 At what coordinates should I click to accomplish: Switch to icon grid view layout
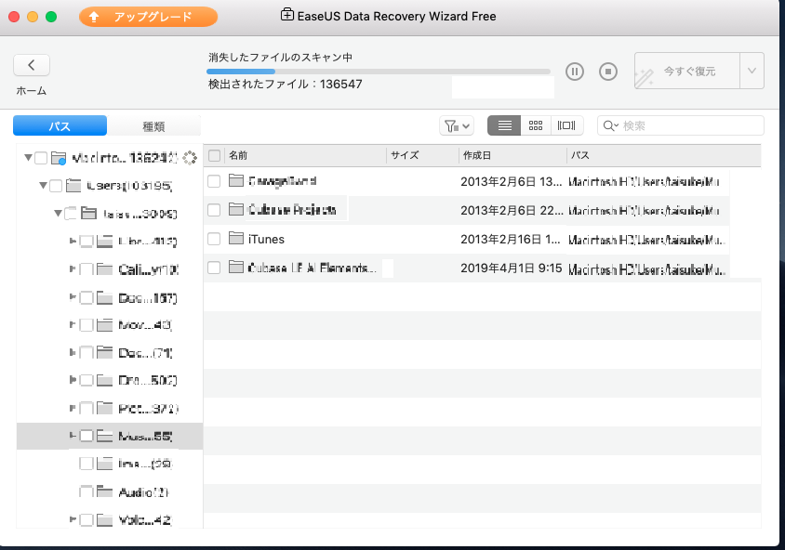click(536, 125)
